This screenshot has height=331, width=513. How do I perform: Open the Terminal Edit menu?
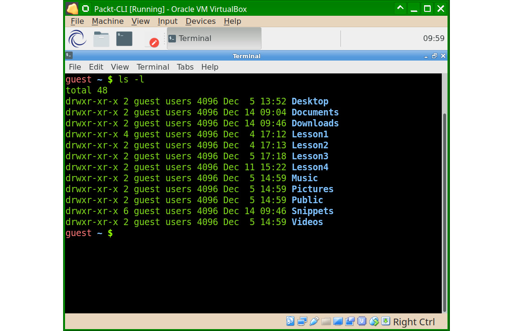pyautogui.click(x=96, y=67)
